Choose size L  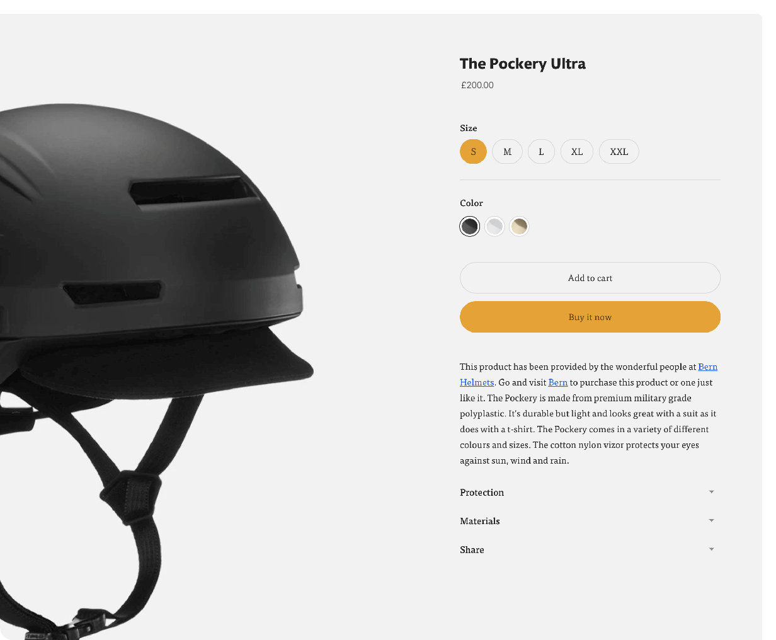coord(541,151)
